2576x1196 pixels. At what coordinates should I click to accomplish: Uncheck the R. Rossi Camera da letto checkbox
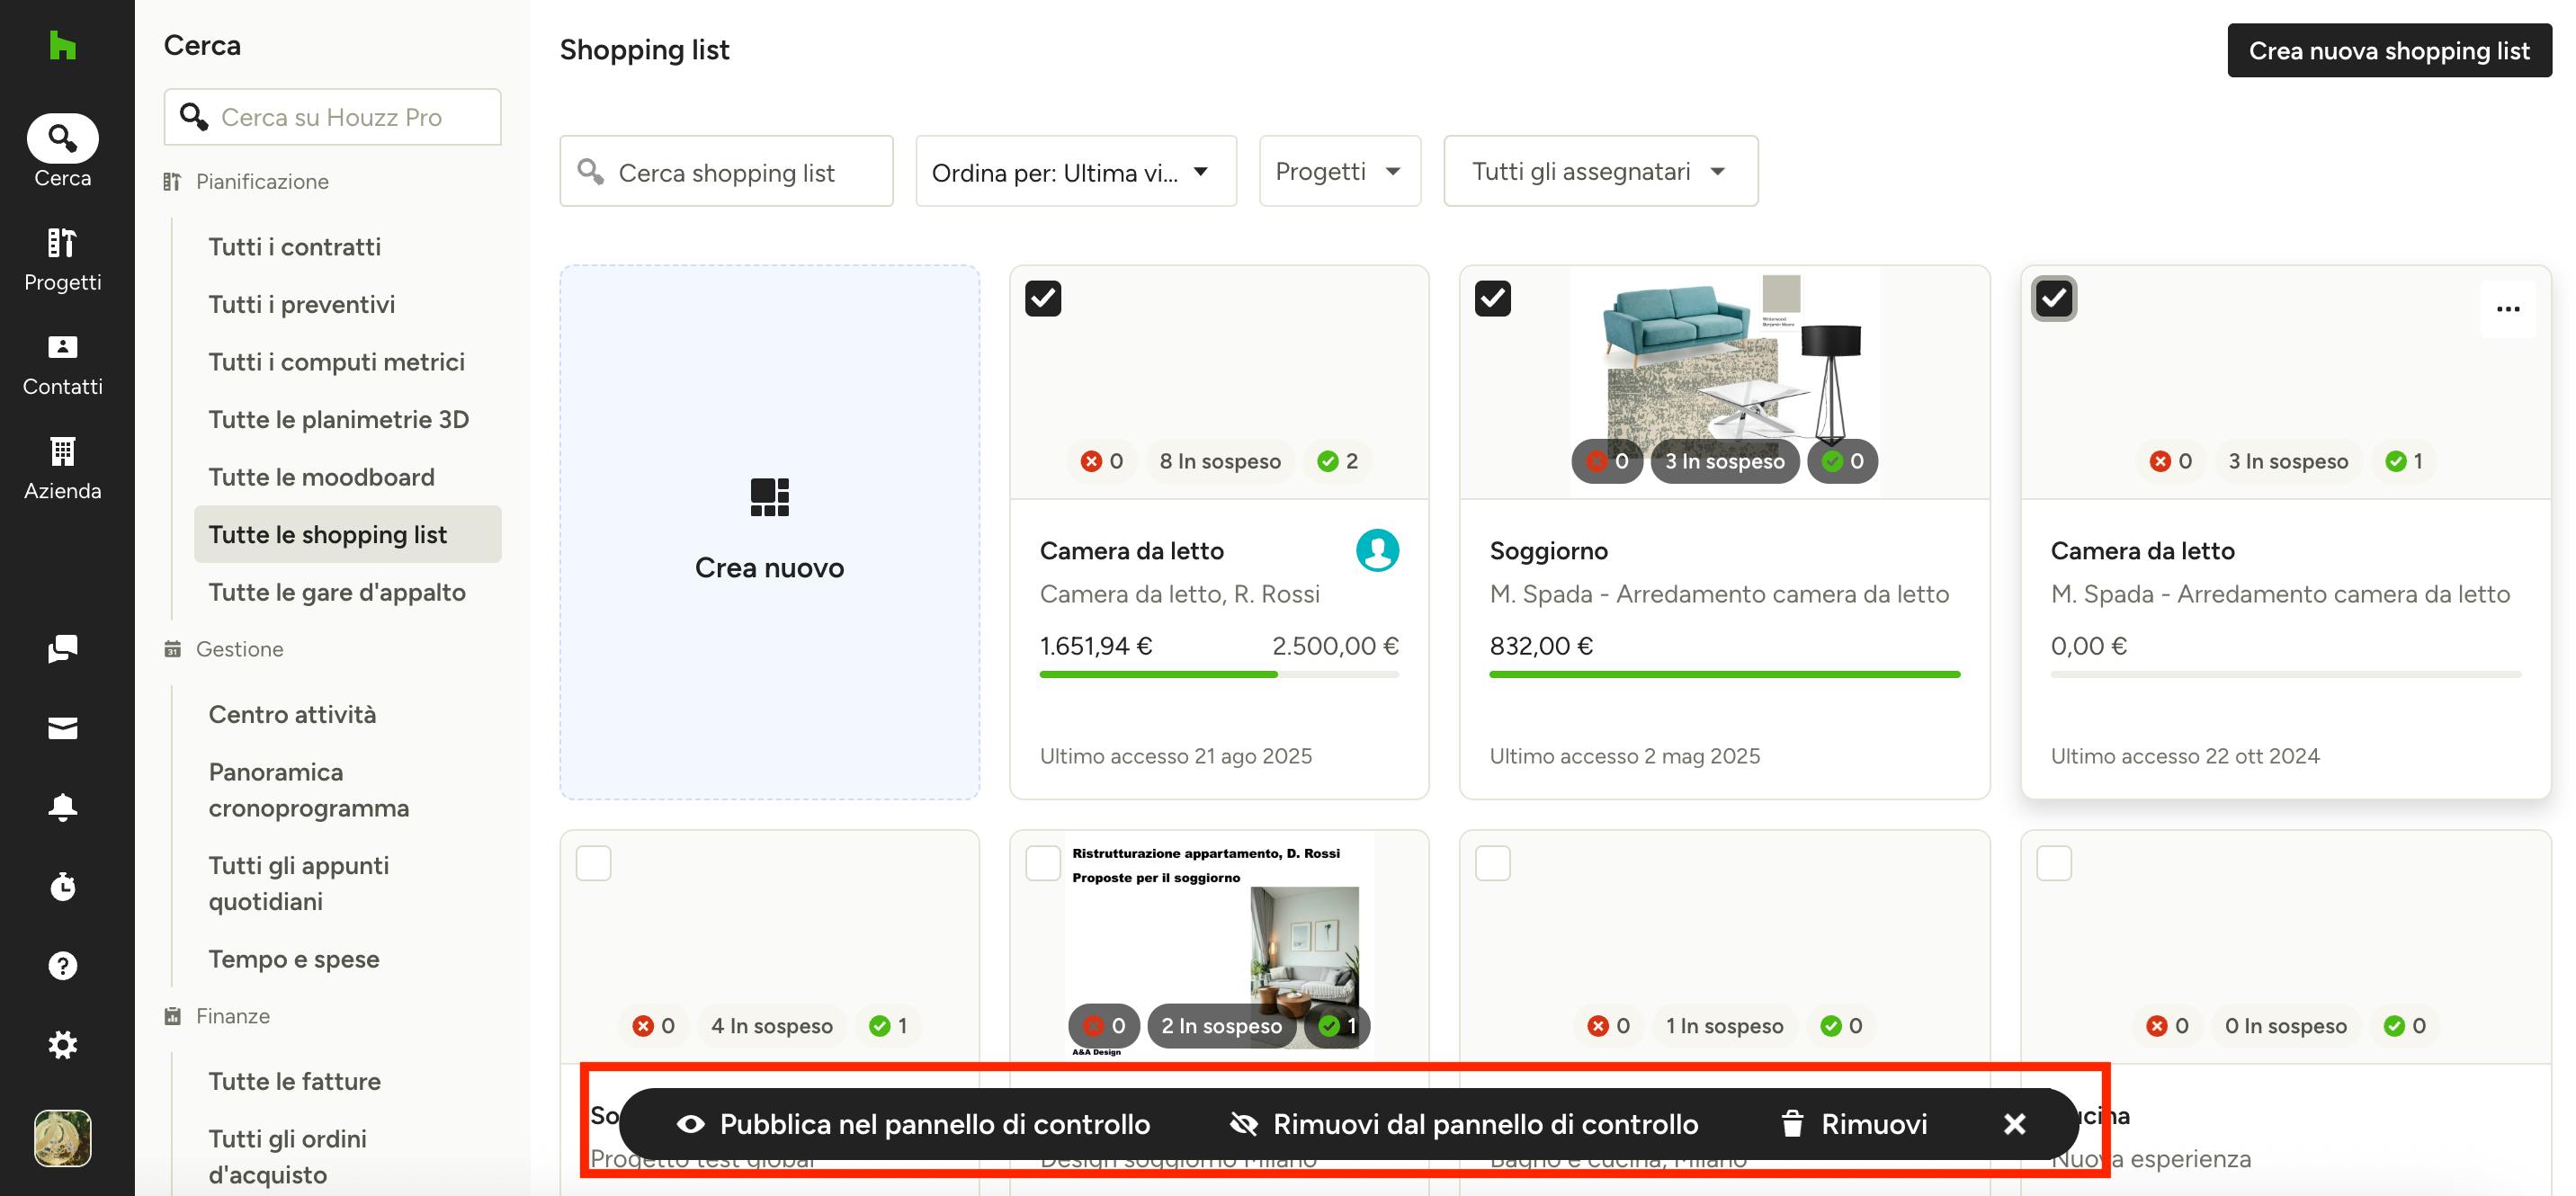(x=1042, y=298)
